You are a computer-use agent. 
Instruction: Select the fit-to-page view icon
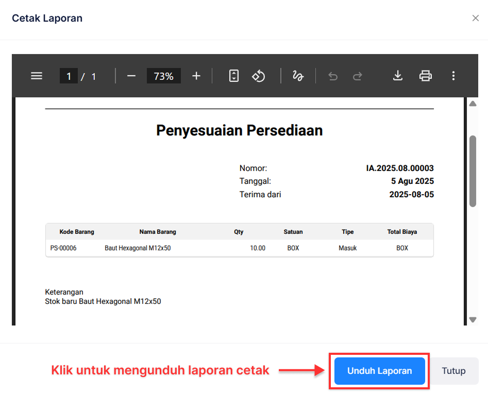click(233, 76)
